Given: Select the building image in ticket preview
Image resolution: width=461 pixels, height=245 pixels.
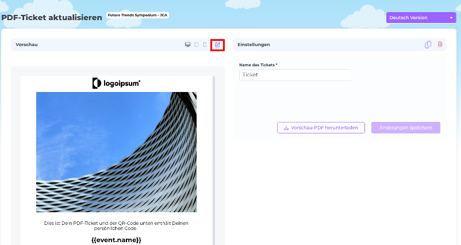Looking at the screenshot, I should point(116,152).
